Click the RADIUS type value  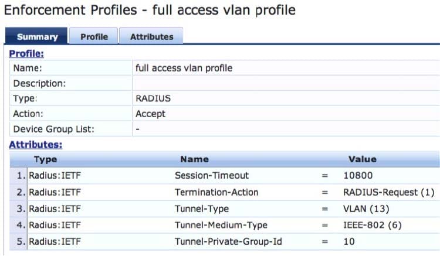coord(153,98)
